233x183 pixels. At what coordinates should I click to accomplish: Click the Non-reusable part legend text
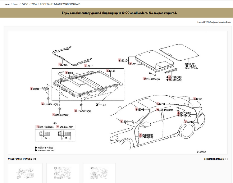point(46,150)
